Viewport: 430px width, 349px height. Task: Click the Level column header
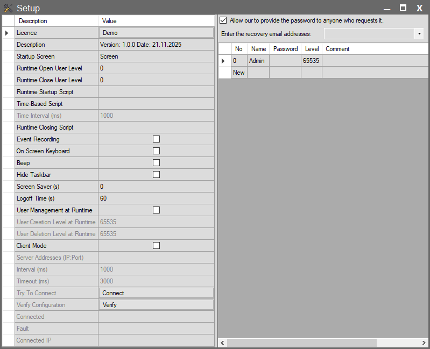coord(312,49)
